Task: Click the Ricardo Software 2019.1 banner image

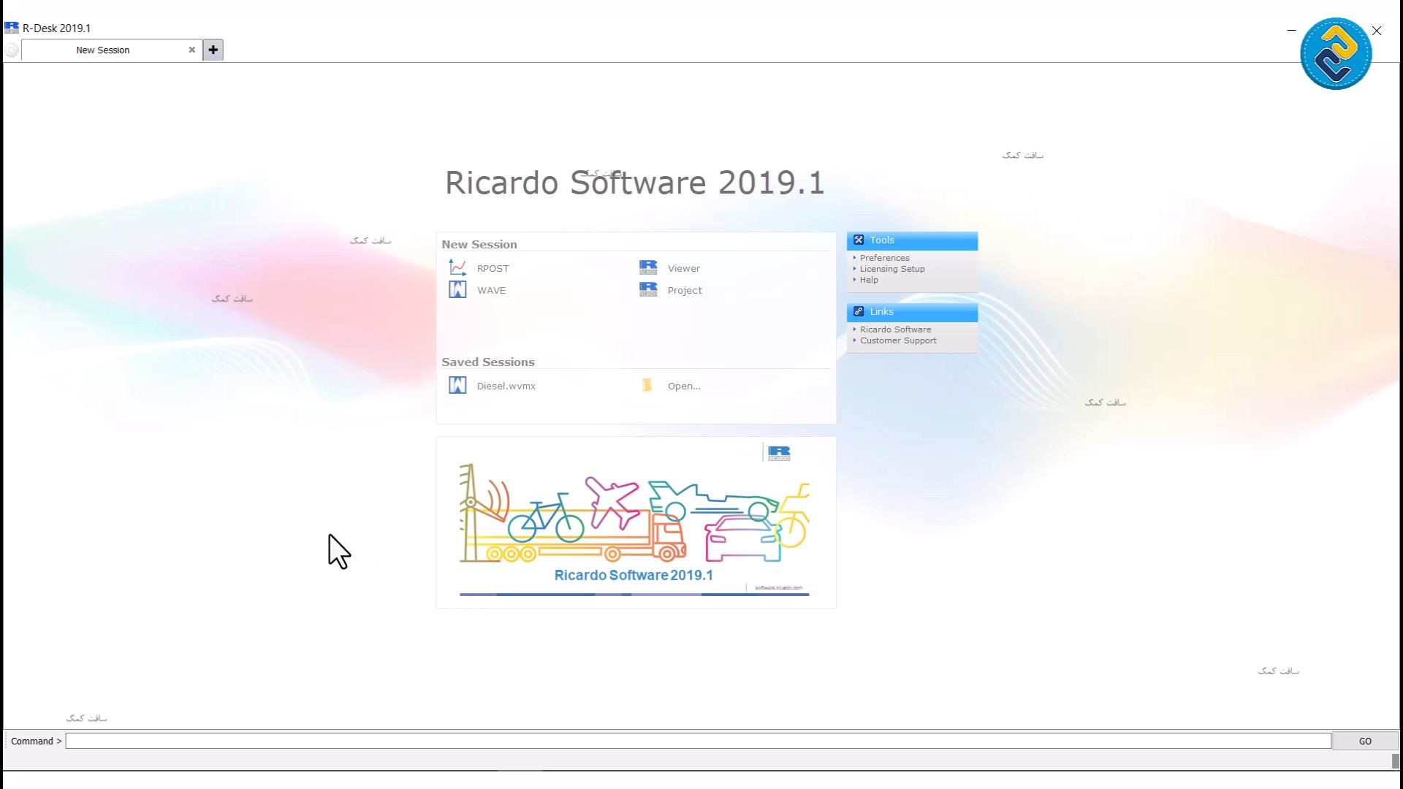Action: tap(636, 522)
